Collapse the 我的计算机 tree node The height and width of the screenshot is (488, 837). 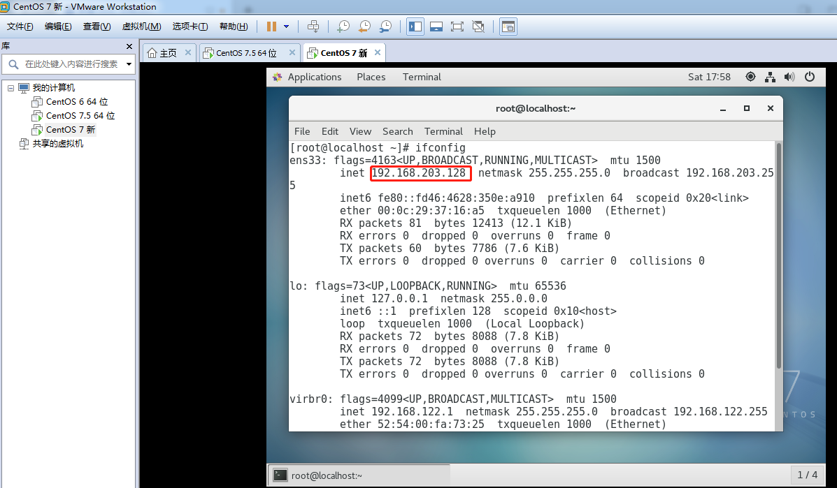(10, 88)
